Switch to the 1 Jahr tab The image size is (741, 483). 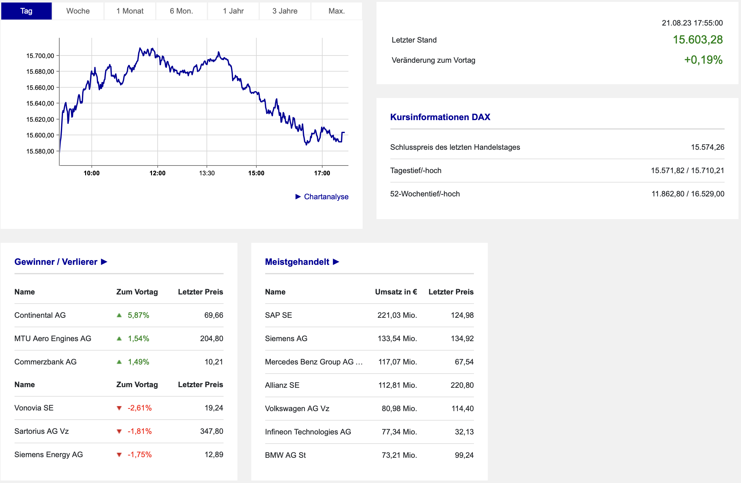pyautogui.click(x=233, y=11)
